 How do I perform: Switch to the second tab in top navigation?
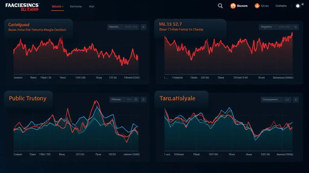[76, 6]
